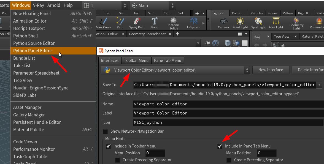
Task: Toggle Include in Toolbar Menu checkbox
Action: point(108,146)
